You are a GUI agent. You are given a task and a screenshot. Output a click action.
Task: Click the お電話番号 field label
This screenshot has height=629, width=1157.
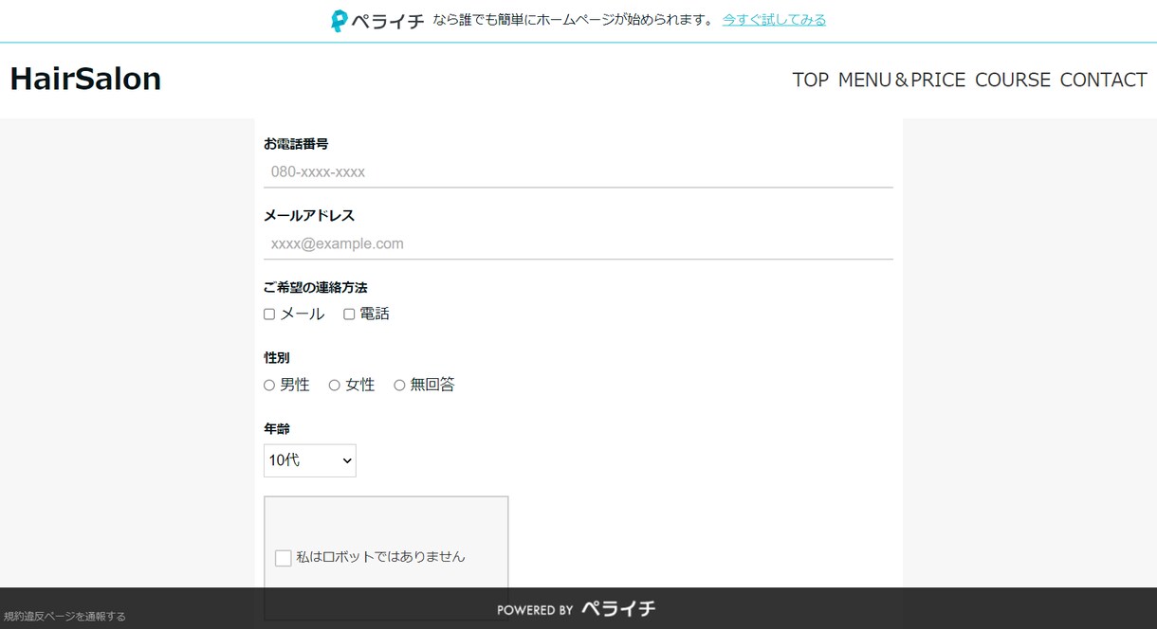coord(296,144)
